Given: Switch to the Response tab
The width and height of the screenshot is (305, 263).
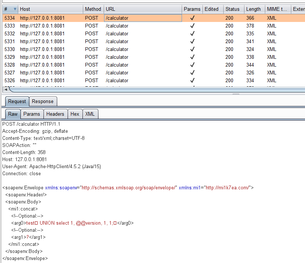Looking at the screenshot, I should [42, 101].
